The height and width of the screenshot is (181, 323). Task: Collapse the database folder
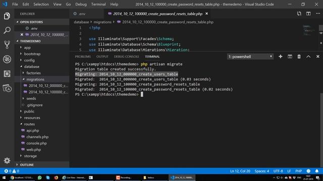(x=31, y=66)
